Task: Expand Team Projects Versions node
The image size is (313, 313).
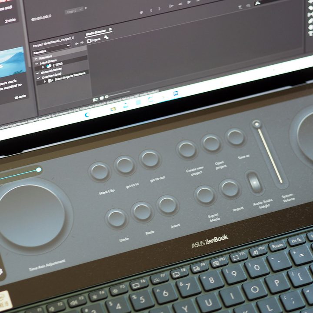Action: click(45, 82)
